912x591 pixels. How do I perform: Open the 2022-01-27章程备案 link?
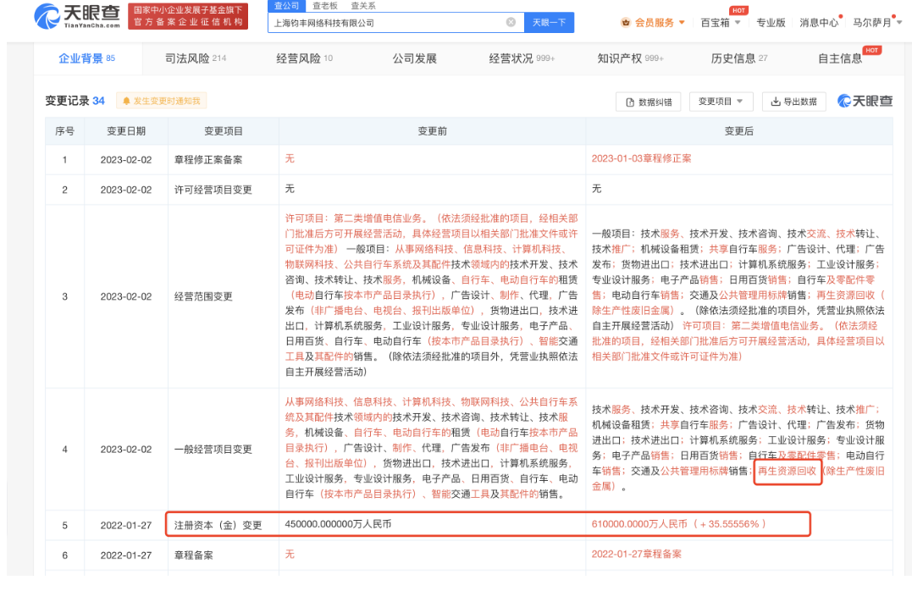[x=636, y=555]
